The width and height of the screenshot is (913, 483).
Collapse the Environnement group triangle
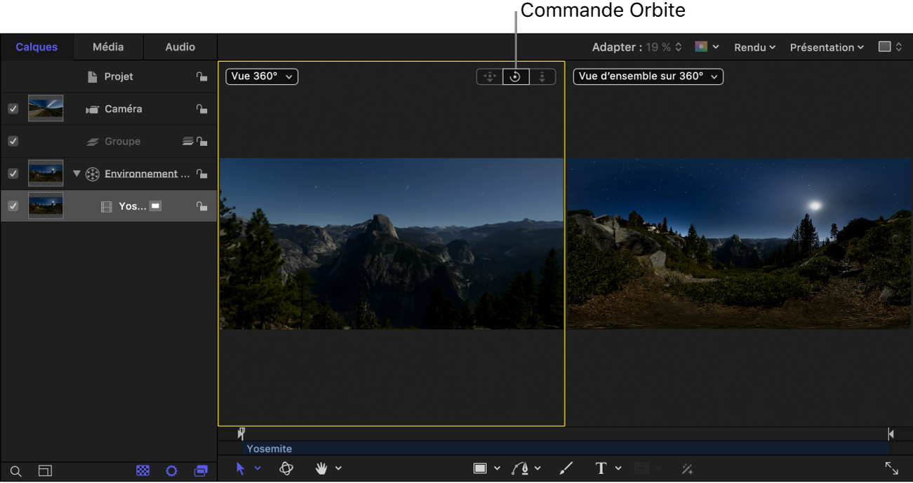(76, 174)
